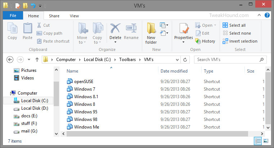274x148 pixels.
Task: Select docs (E:) drive
Action: click(x=26, y=116)
